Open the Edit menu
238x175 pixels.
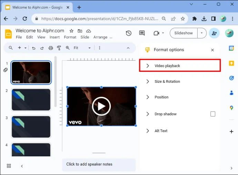click(29, 37)
